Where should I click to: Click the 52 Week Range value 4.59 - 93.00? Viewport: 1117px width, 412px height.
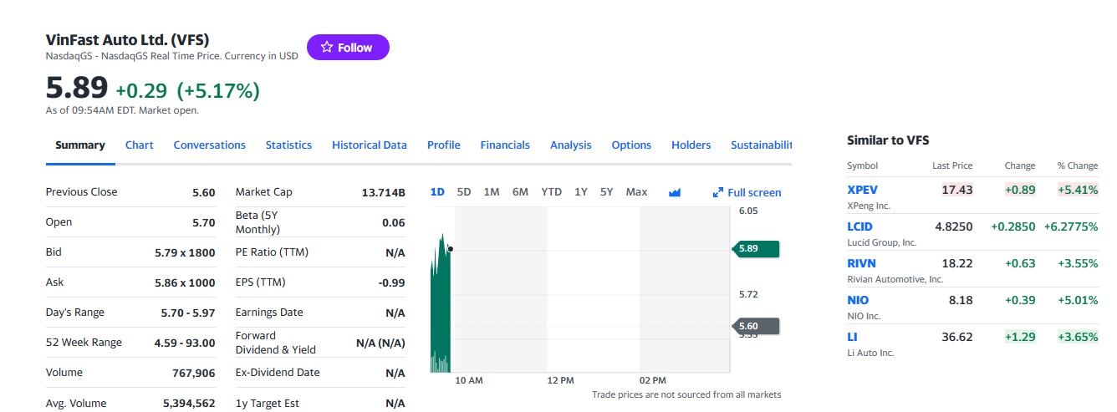[x=185, y=343]
